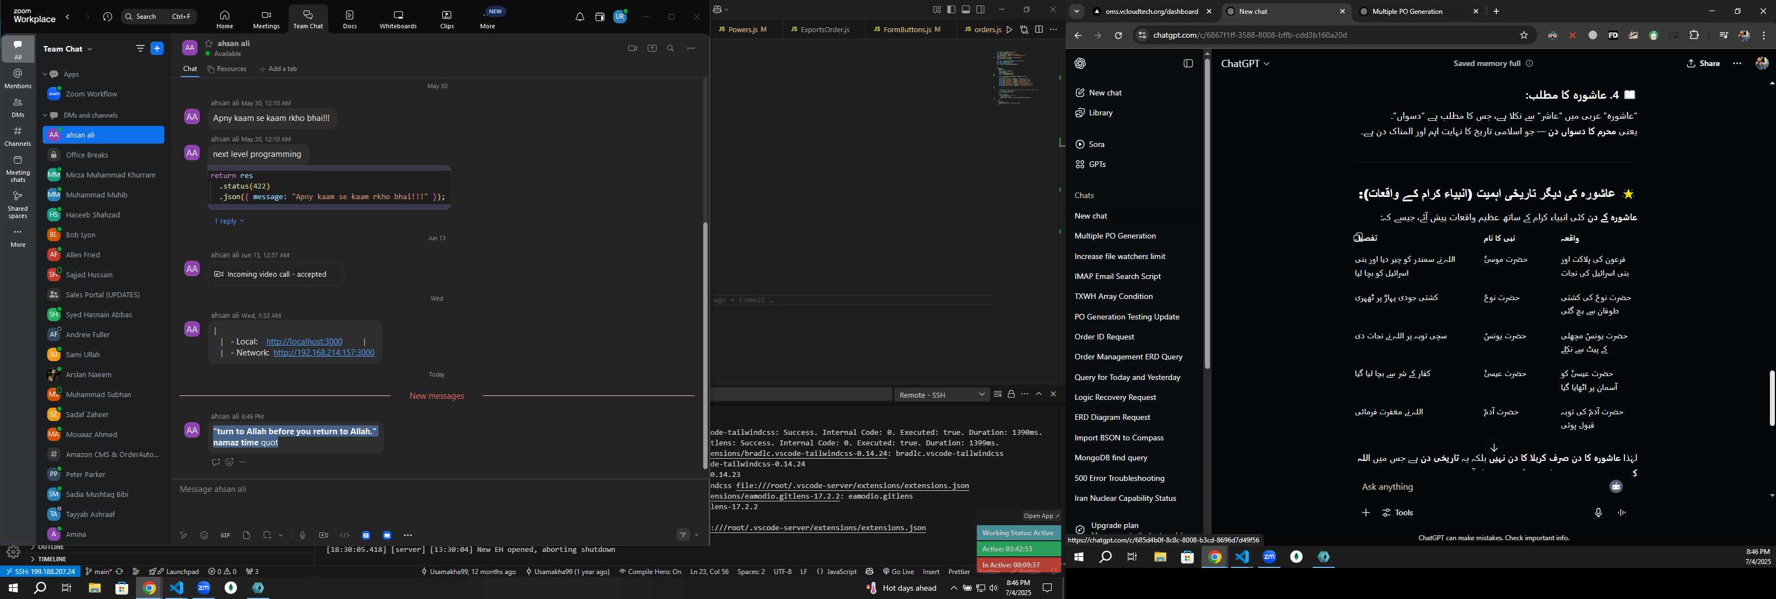
Task: Open formatting options in message toolbar
Action: (183, 536)
